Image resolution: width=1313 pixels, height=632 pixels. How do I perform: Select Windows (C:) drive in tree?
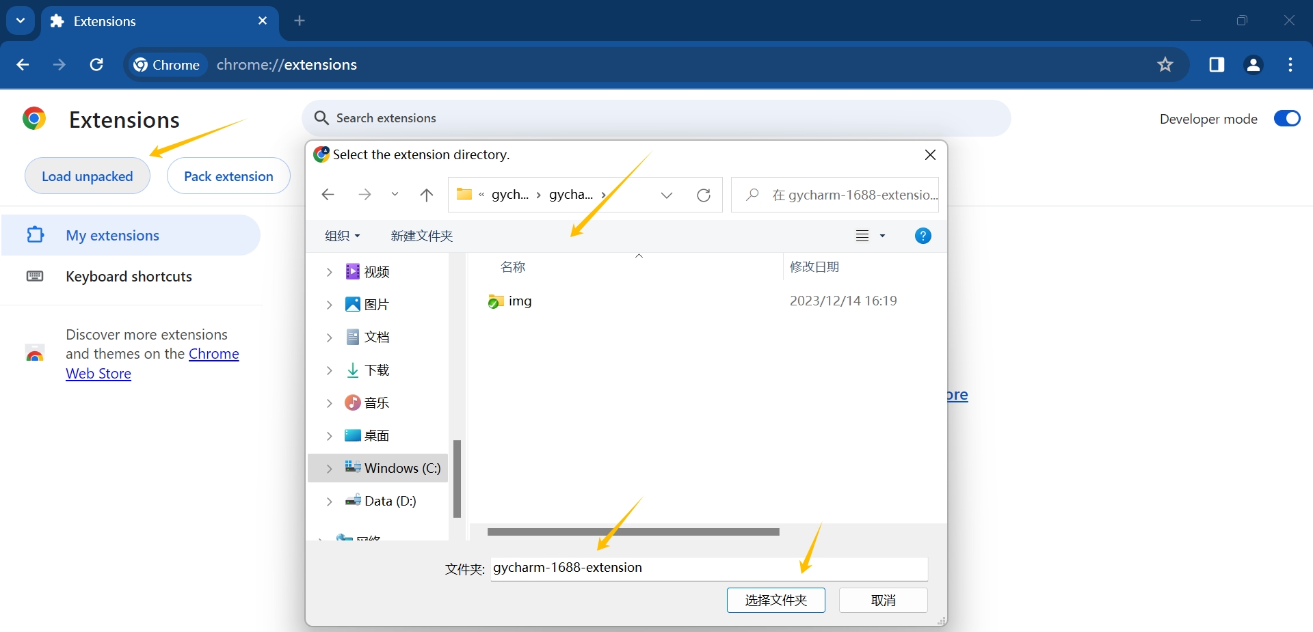click(x=393, y=468)
